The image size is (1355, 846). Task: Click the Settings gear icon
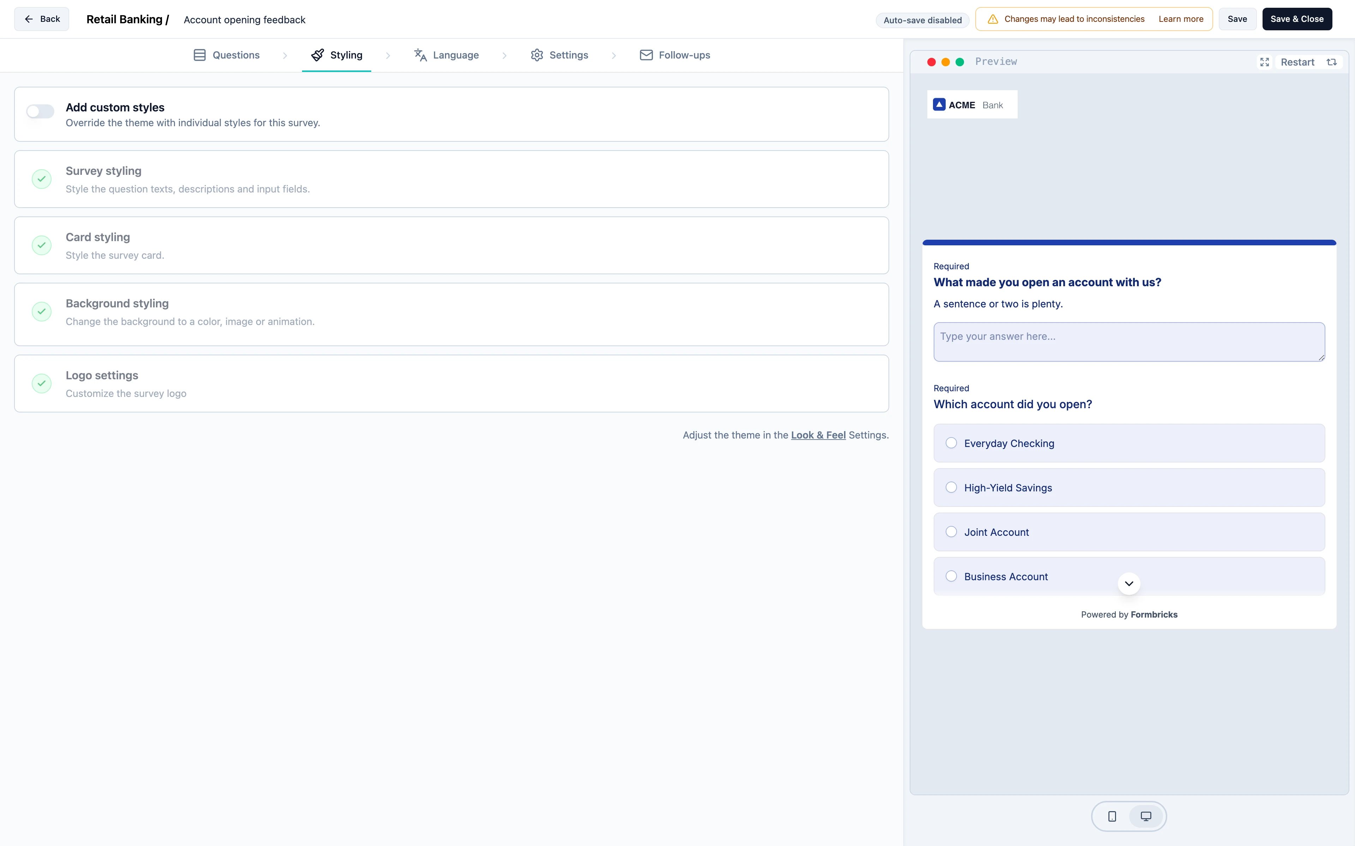tap(537, 55)
